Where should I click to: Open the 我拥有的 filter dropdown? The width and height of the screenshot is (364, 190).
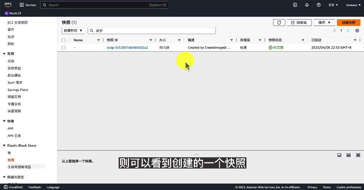click(x=74, y=31)
